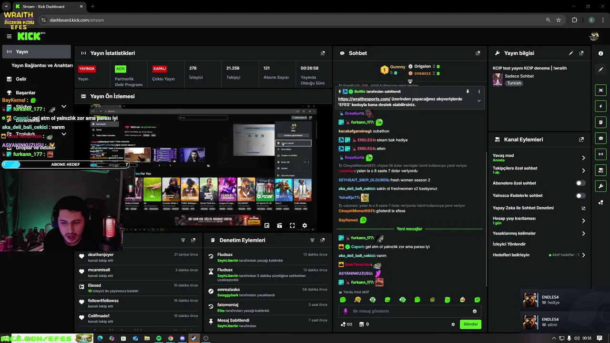Open the Yeni mesajlar divider
Image resolution: width=610 pixels, height=343 pixels.
point(409,229)
